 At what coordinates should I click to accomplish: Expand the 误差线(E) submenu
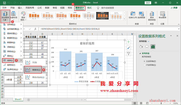[x=12, y=47]
